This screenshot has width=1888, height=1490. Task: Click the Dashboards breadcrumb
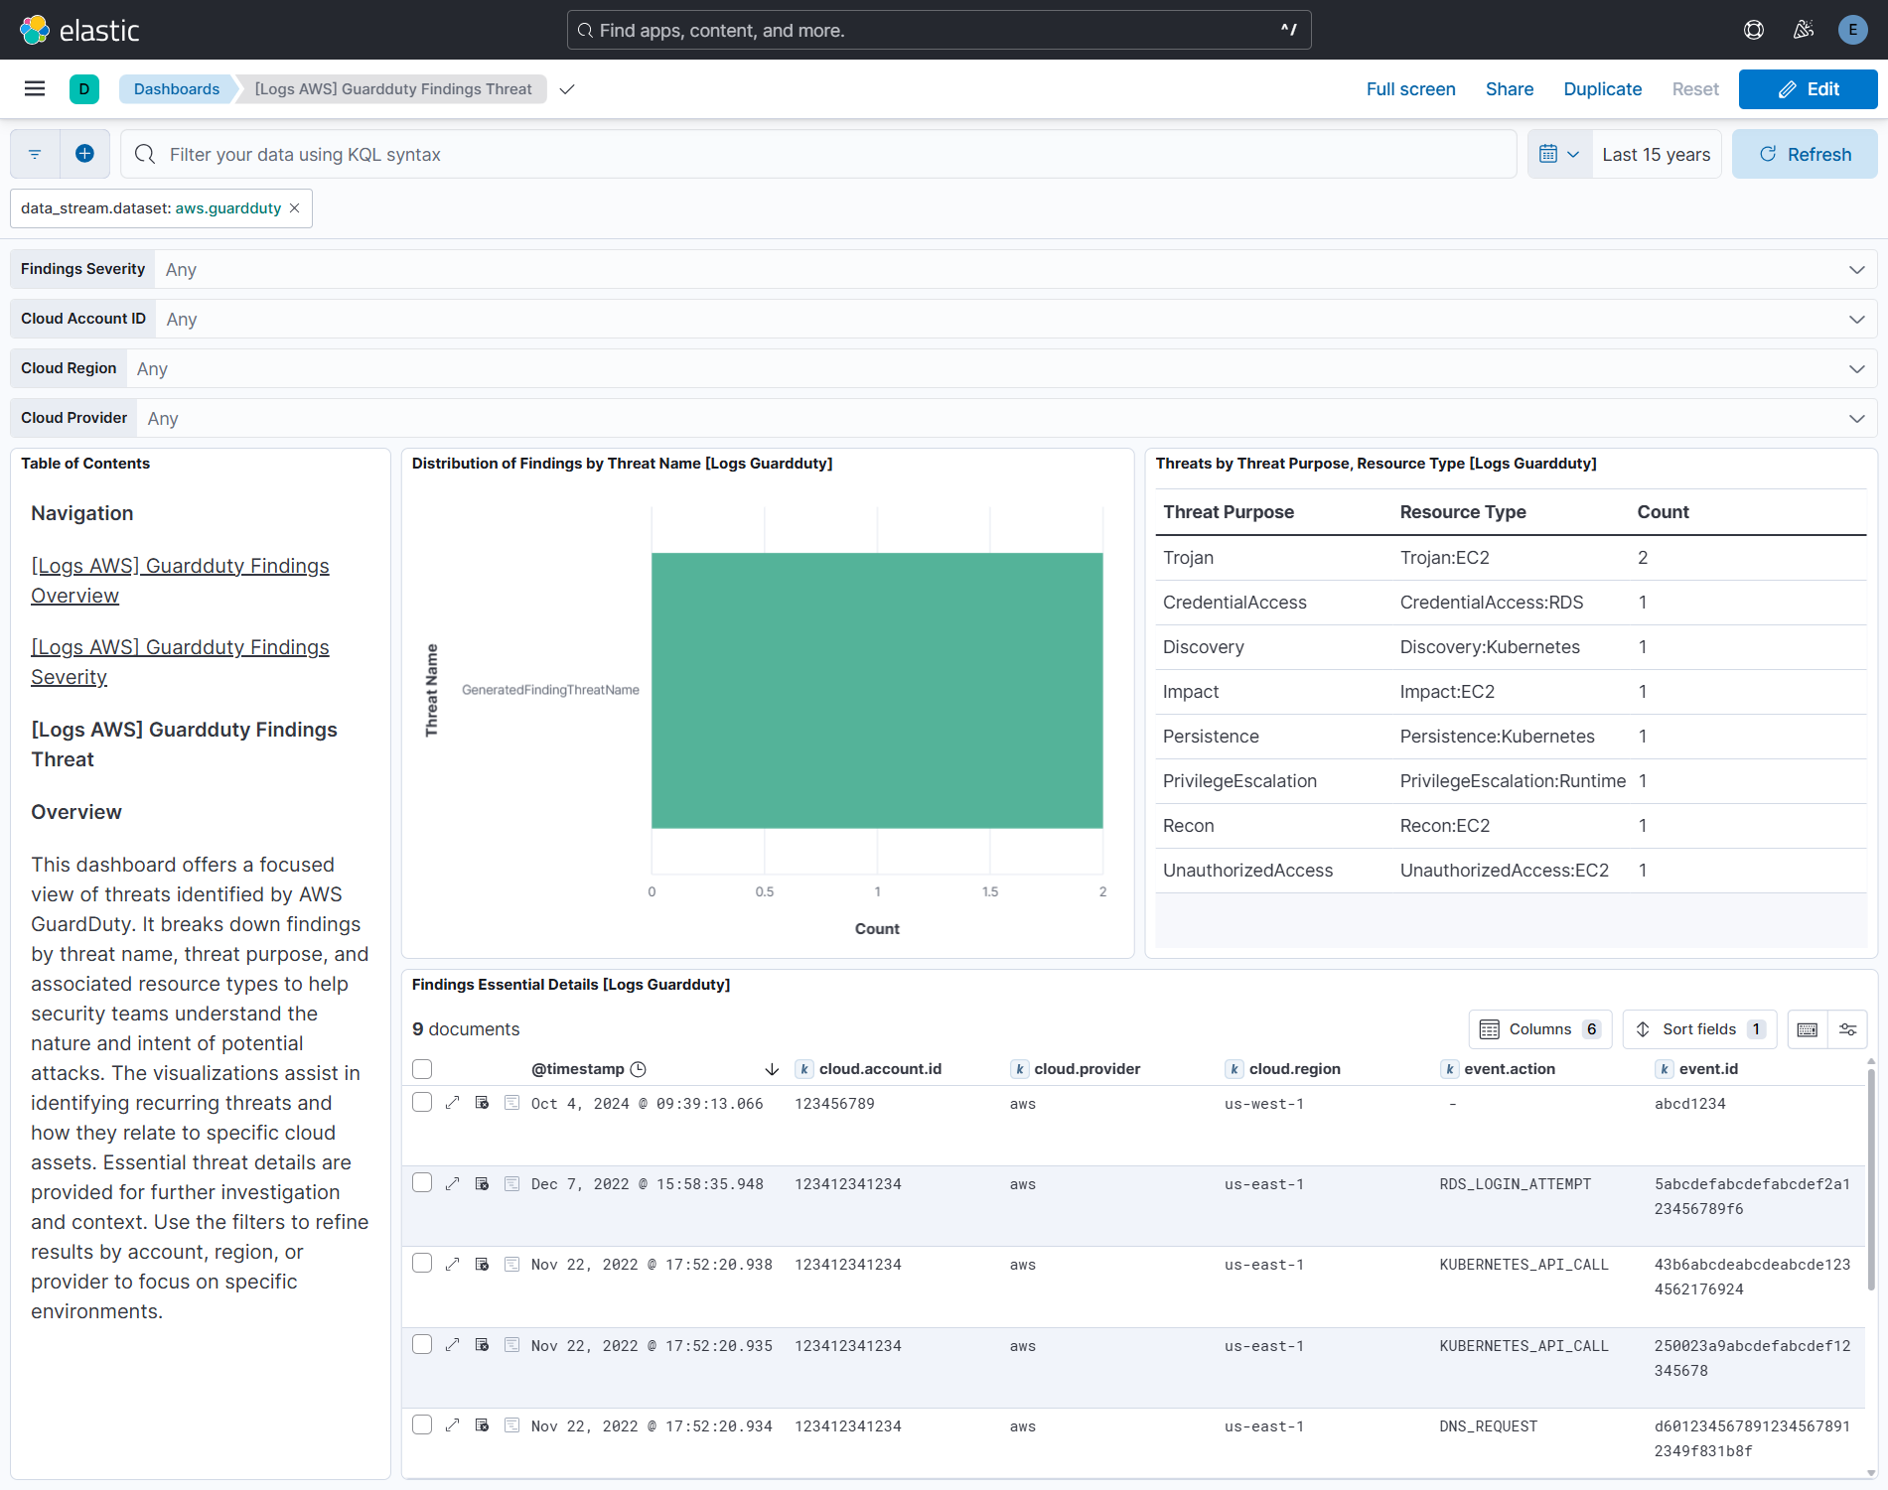click(176, 88)
